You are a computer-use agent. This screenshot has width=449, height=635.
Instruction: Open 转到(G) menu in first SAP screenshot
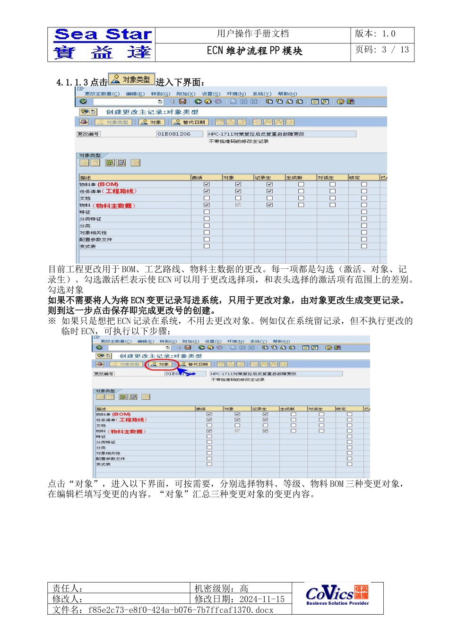161,94
